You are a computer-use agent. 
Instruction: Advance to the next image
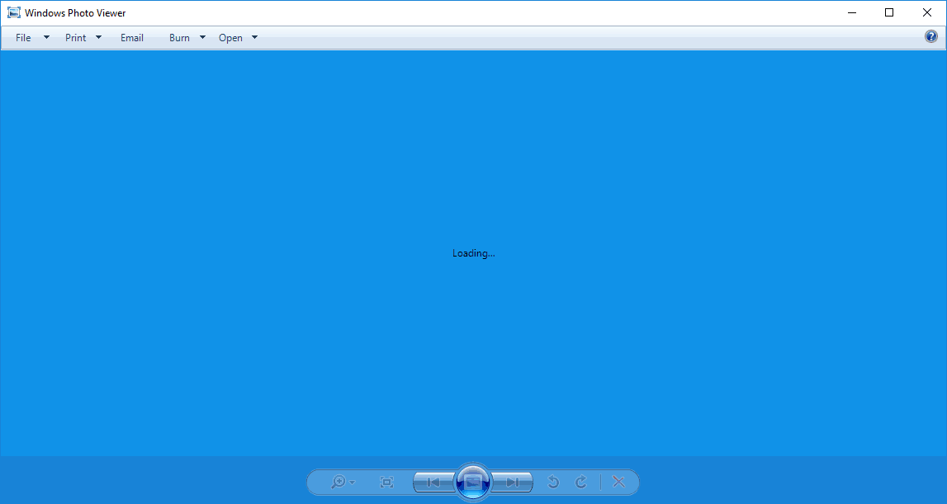point(513,482)
